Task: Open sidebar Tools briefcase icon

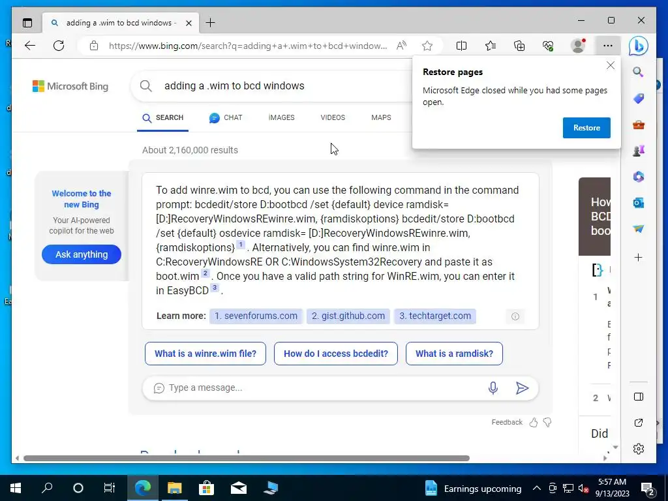Action: pyautogui.click(x=638, y=125)
